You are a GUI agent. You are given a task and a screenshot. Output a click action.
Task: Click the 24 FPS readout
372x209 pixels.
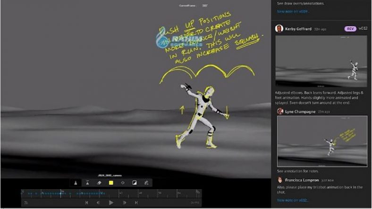194,202
